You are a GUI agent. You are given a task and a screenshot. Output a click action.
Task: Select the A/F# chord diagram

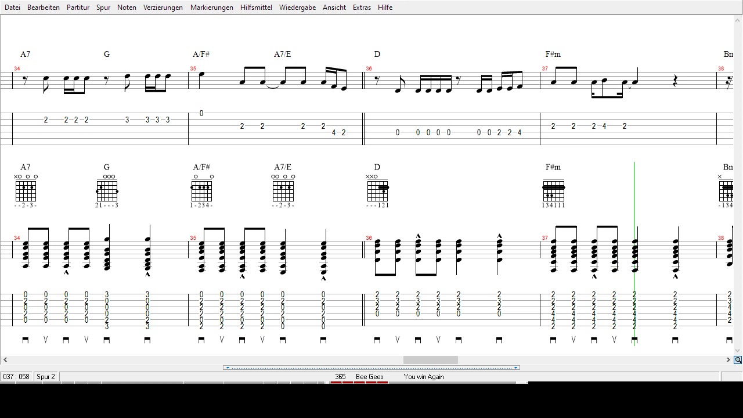pyautogui.click(x=201, y=190)
